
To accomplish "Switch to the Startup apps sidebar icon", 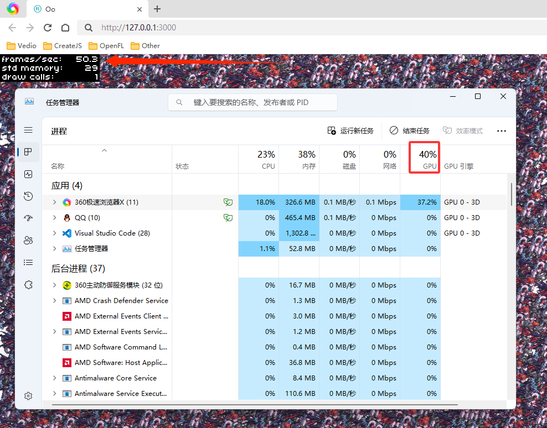I will (x=28, y=218).
